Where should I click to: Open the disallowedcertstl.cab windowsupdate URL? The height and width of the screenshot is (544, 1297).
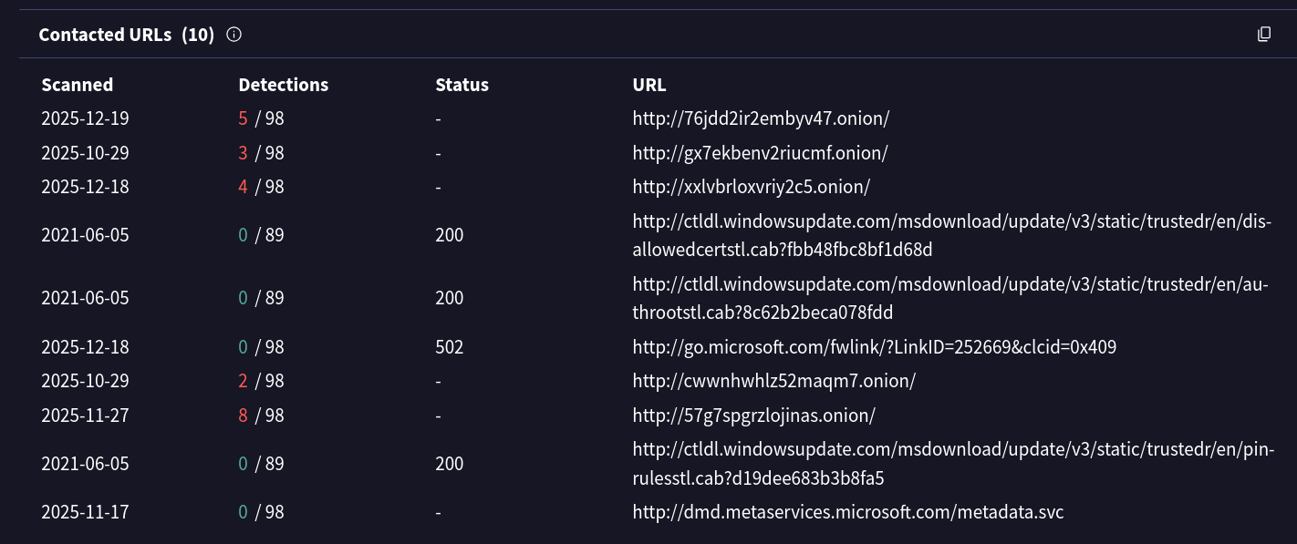pyautogui.click(x=949, y=234)
